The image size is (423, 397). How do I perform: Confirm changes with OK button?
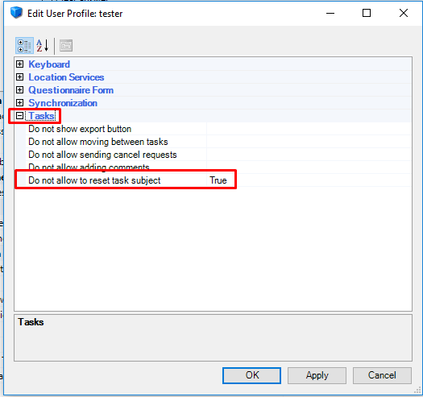(251, 375)
